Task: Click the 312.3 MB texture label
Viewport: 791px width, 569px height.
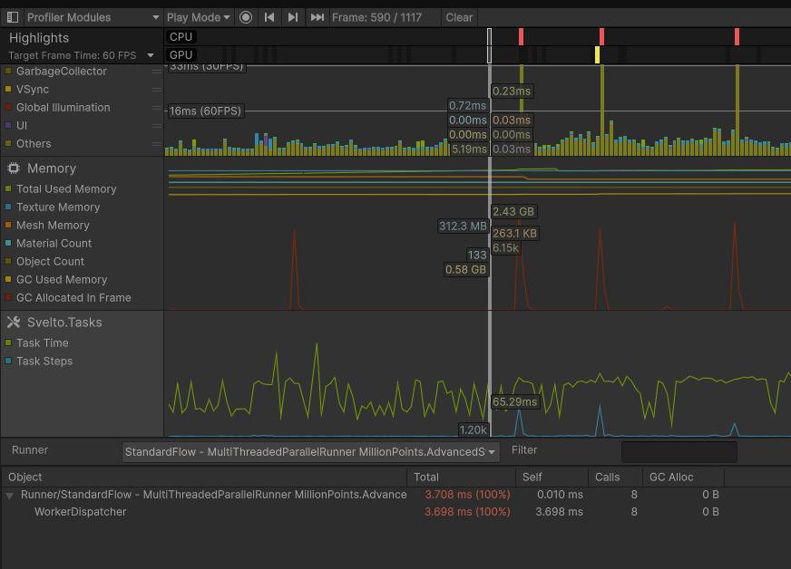Action: point(463,226)
